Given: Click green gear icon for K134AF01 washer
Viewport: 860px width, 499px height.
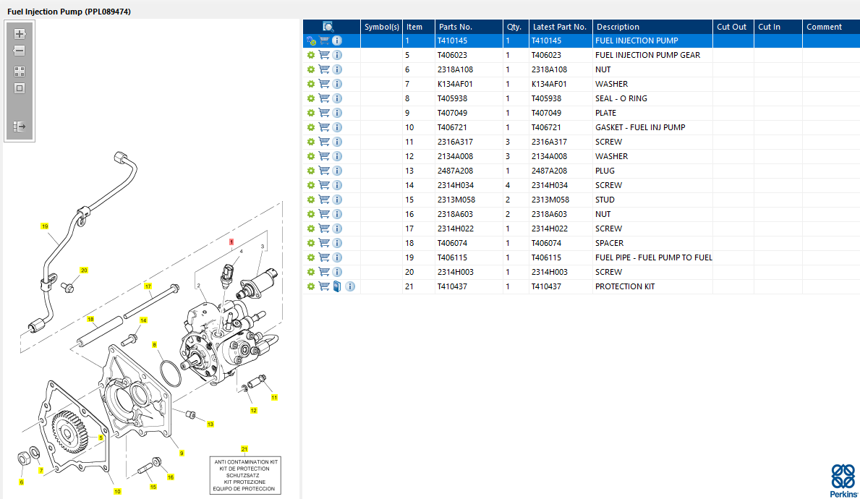Looking at the screenshot, I should (311, 84).
